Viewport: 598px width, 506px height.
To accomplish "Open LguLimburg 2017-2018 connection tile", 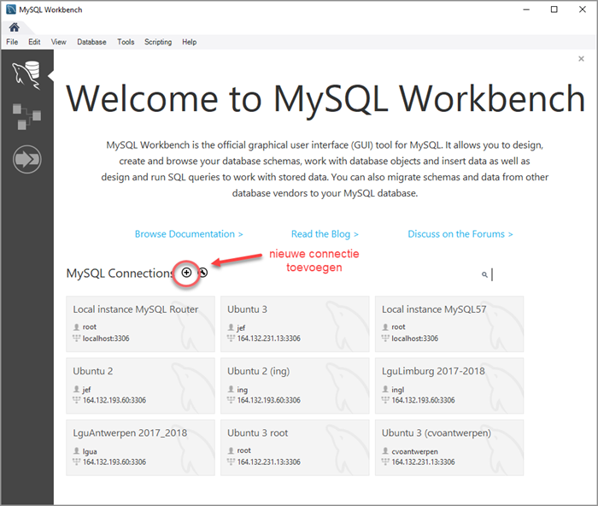I will pyautogui.click(x=449, y=385).
